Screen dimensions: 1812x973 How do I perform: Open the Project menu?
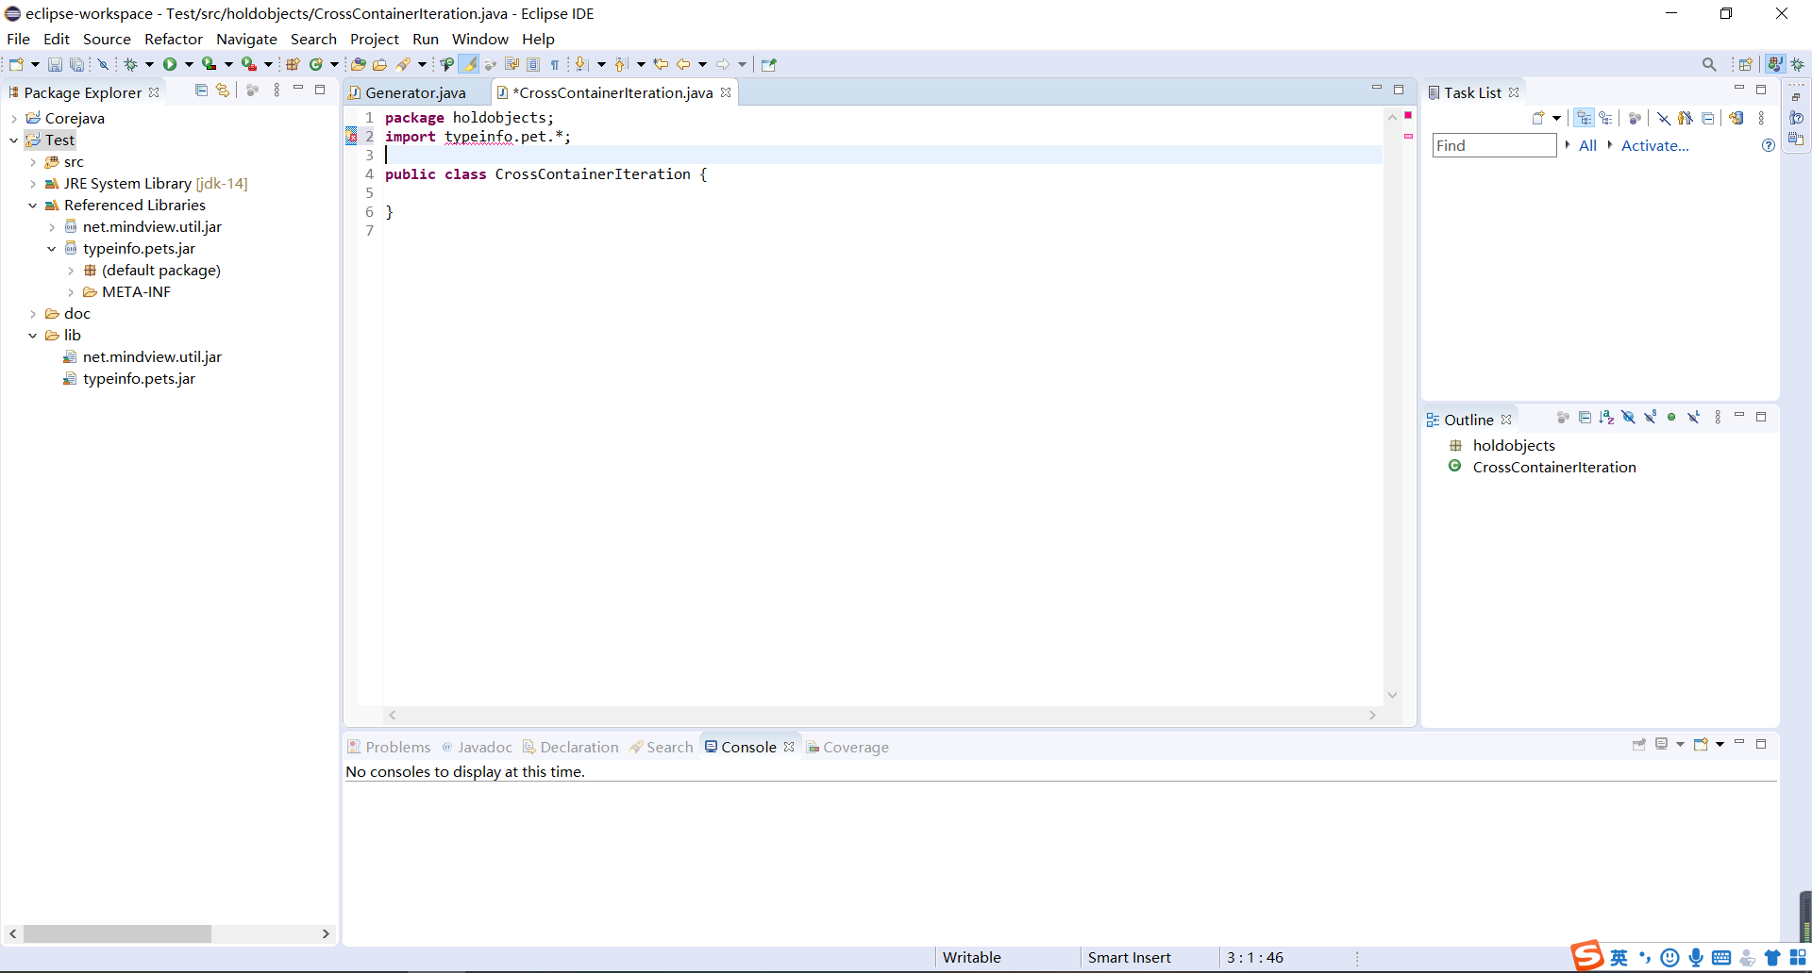[x=375, y=39]
